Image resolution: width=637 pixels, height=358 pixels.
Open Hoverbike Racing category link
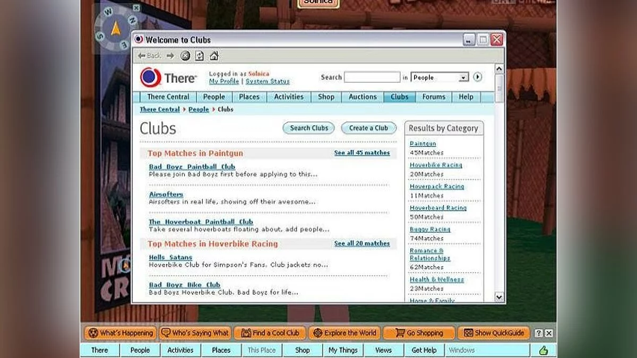coord(436,165)
